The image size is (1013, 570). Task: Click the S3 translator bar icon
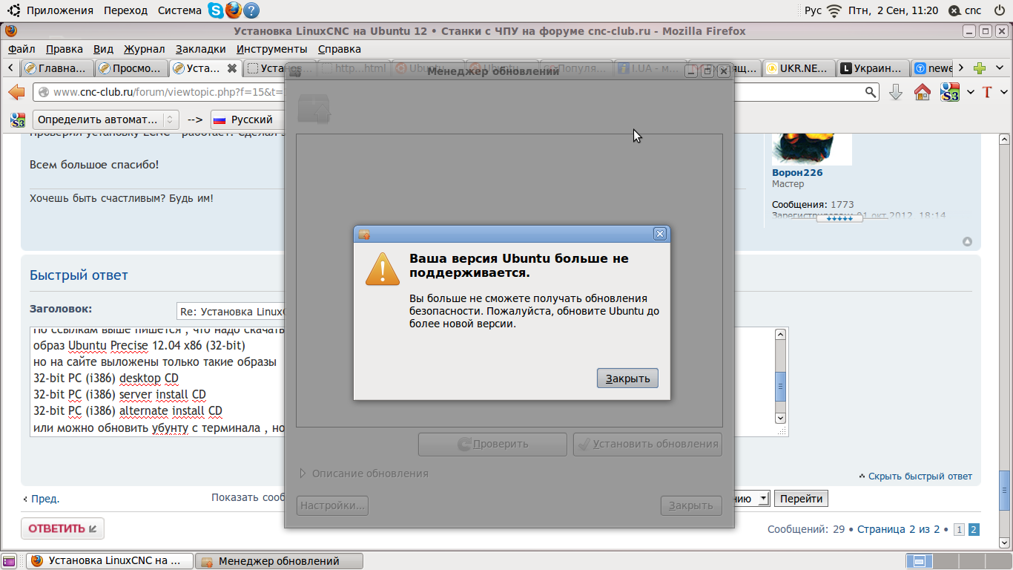(18, 119)
